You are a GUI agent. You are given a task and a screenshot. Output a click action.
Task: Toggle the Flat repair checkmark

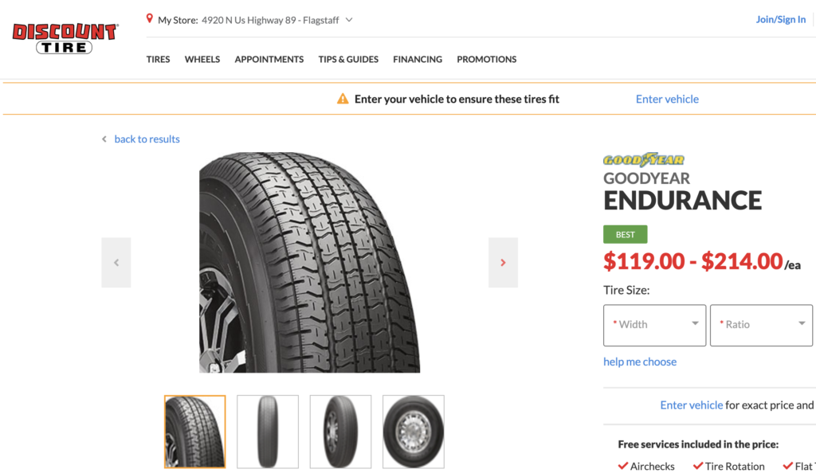pos(788,466)
